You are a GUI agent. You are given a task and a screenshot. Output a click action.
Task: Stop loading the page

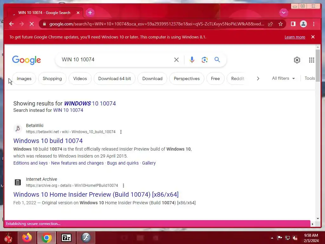click(x=32, y=24)
